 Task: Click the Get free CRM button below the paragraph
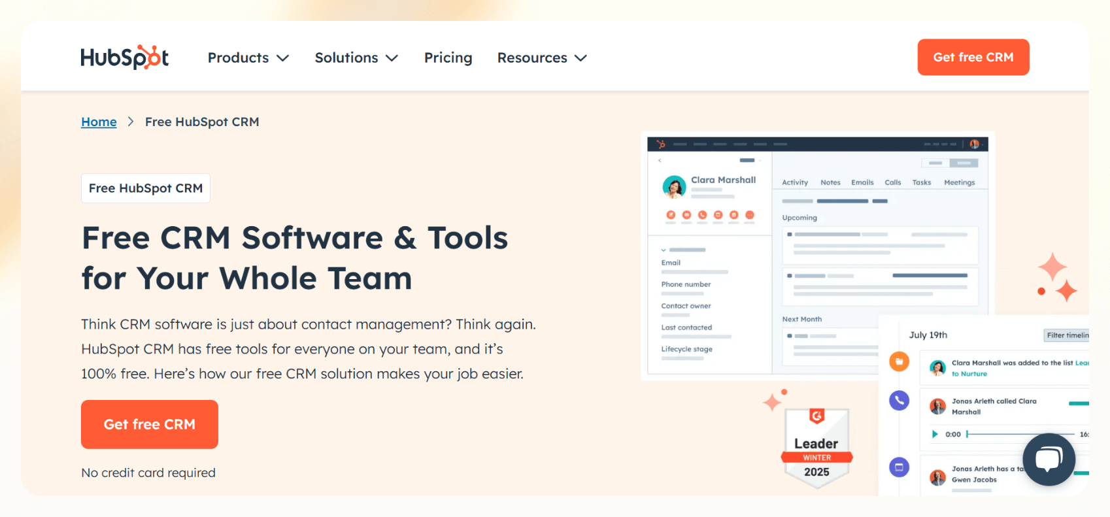[x=150, y=424]
